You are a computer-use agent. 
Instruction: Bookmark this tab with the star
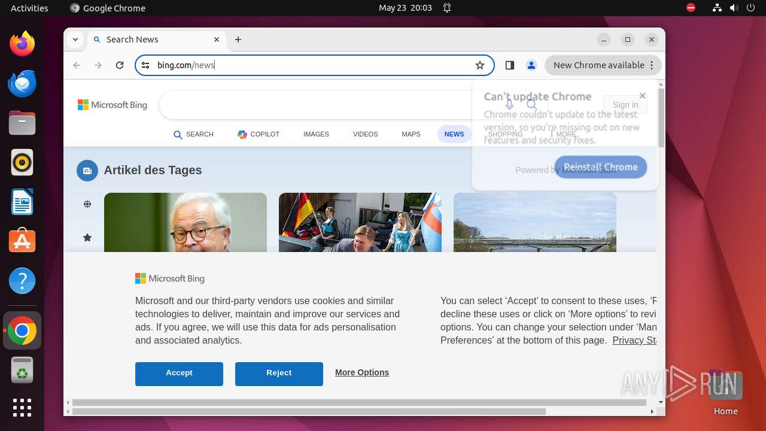tap(479, 65)
